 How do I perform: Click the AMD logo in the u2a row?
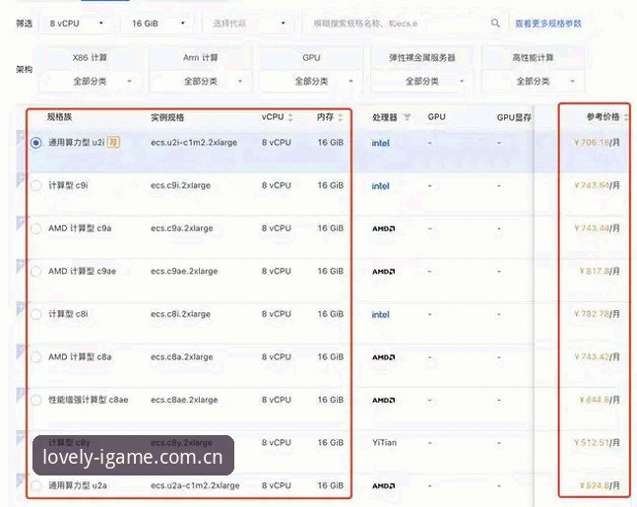(384, 486)
